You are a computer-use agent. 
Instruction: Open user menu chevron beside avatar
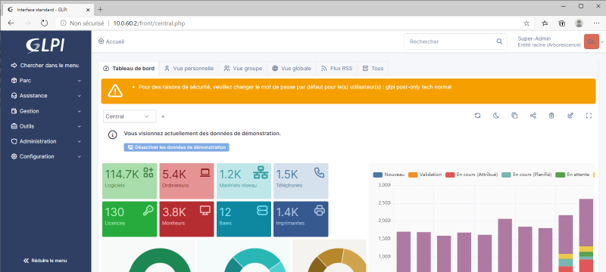tap(602, 42)
